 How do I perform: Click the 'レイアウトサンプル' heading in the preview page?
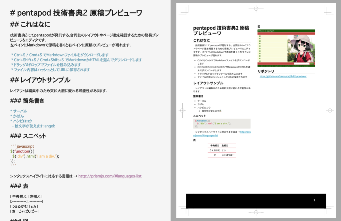tap(208, 83)
